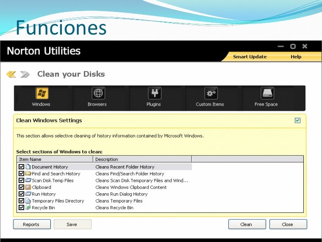Click the Clean button
The width and height of the screenshot is (322, 242).
pyautogui.click(x=247, y=224)
